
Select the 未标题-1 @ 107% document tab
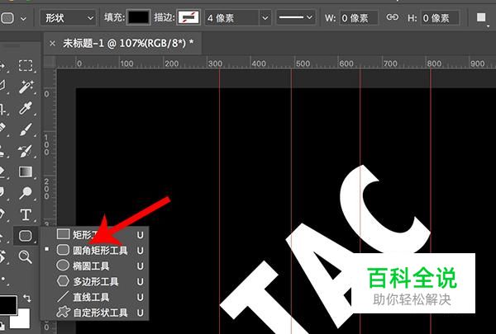pos(128,43)
